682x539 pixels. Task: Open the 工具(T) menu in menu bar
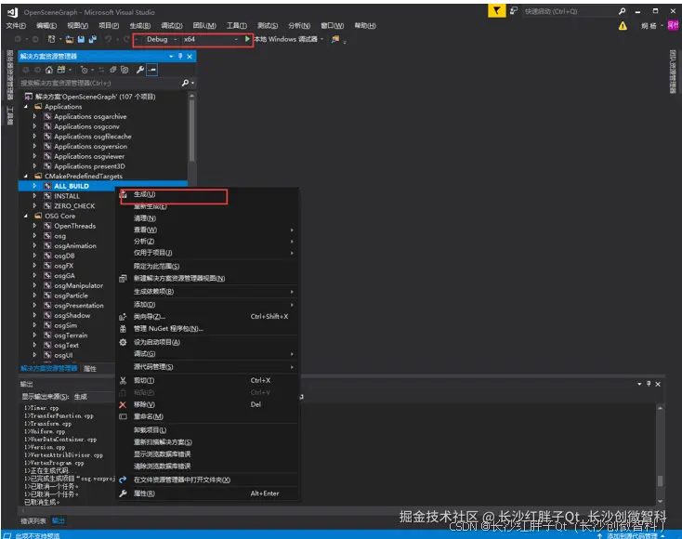(x=237, y=26)
